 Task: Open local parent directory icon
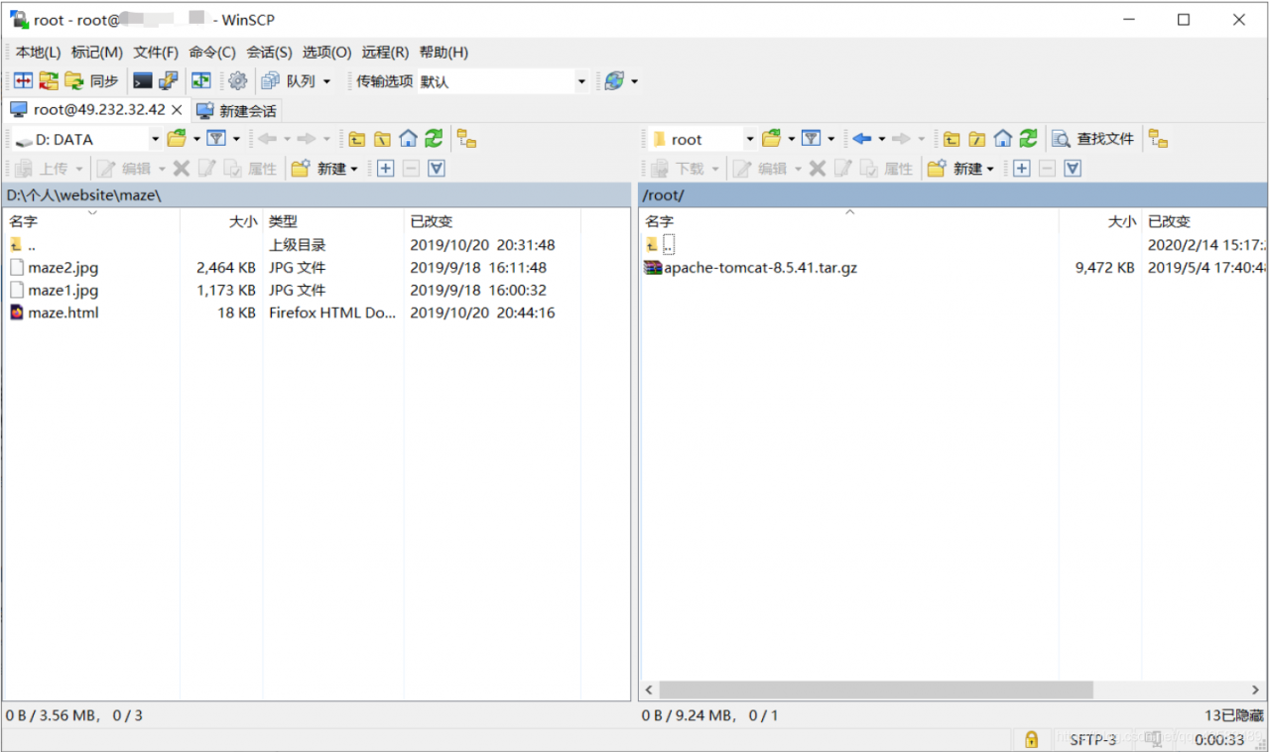[356, 139]
